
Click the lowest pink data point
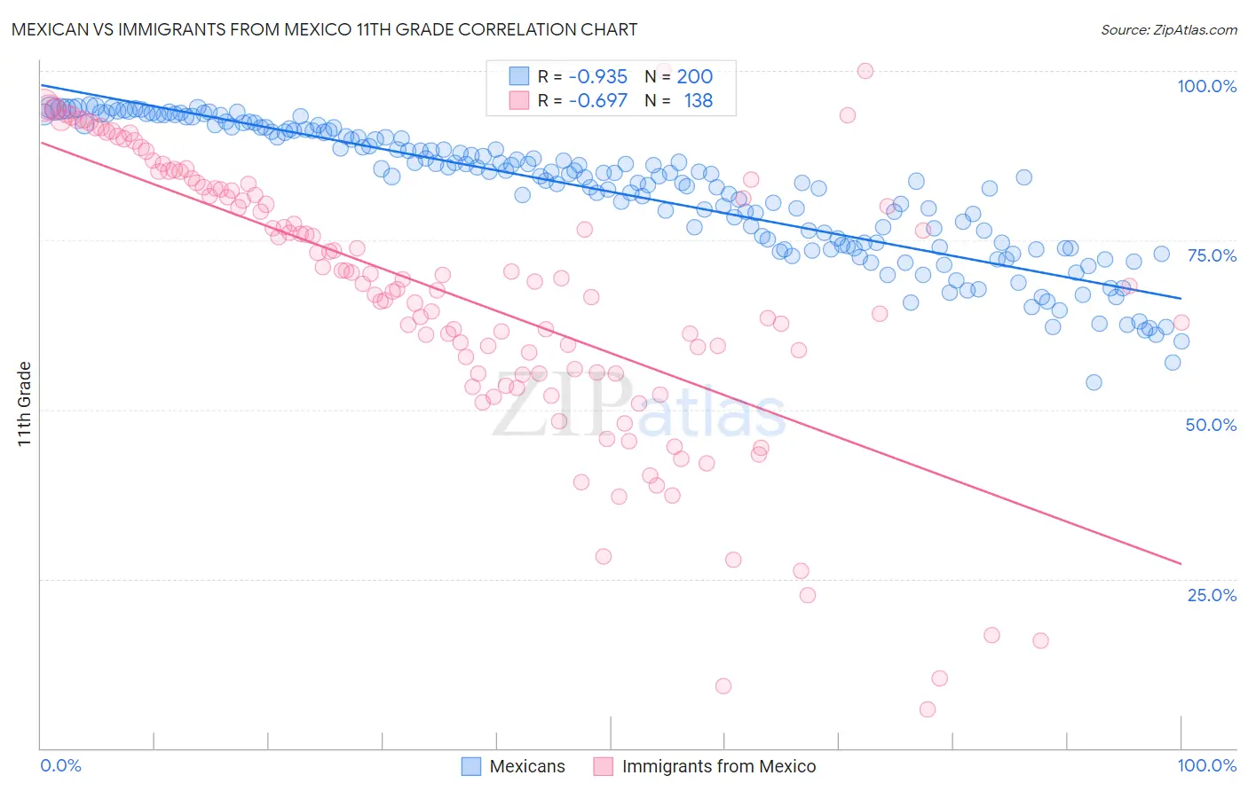(x=928, y=709)
